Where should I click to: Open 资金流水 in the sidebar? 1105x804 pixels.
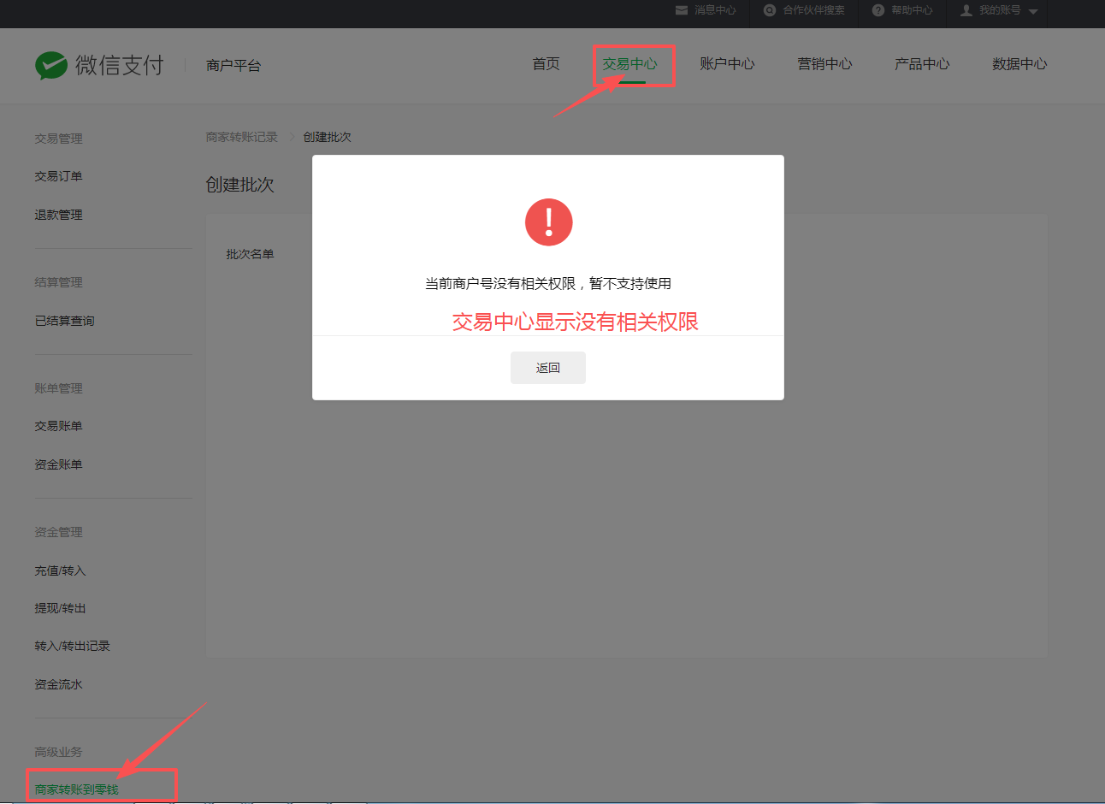pos(58,684)
